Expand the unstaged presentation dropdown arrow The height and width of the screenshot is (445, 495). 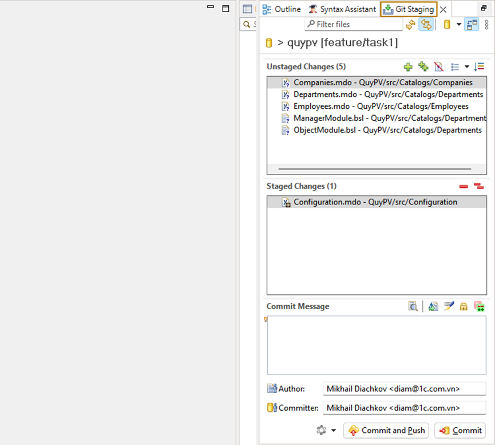coord(467,67)
